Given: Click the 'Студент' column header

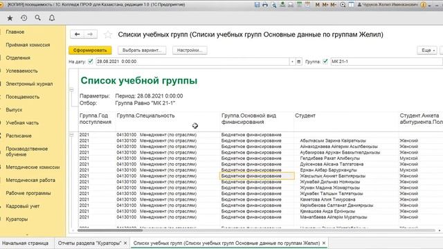Looking at the screenshot, I should [x=305, y=116].
